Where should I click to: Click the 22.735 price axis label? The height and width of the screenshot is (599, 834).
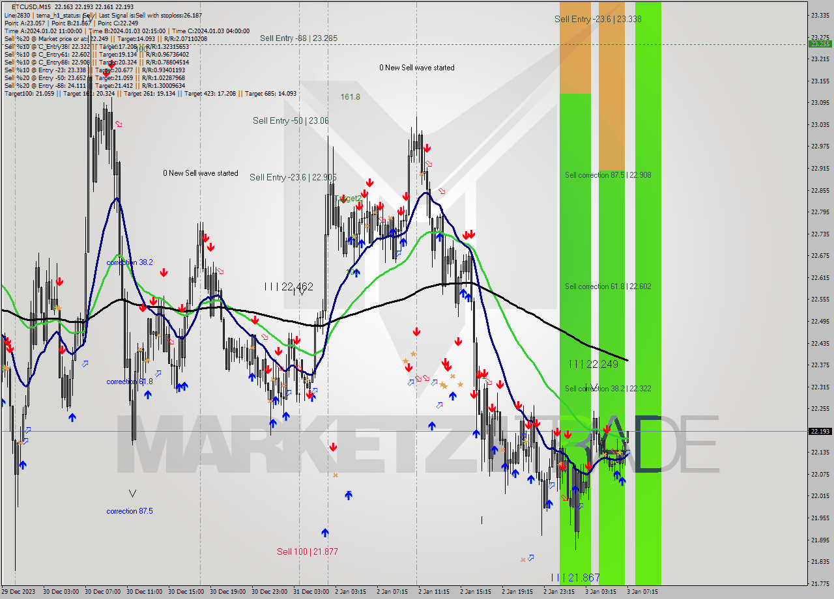pyautogui.click(x=820, y=234)
